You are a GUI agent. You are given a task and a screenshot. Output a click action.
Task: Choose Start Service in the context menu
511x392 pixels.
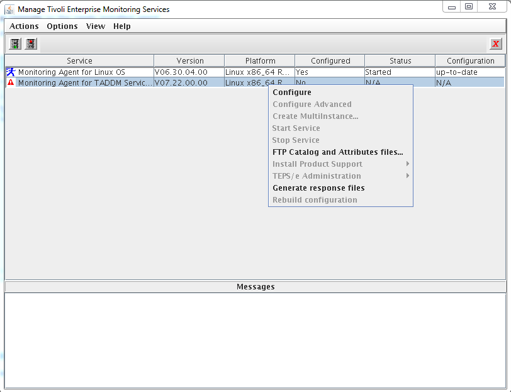(x=340, y=128)
